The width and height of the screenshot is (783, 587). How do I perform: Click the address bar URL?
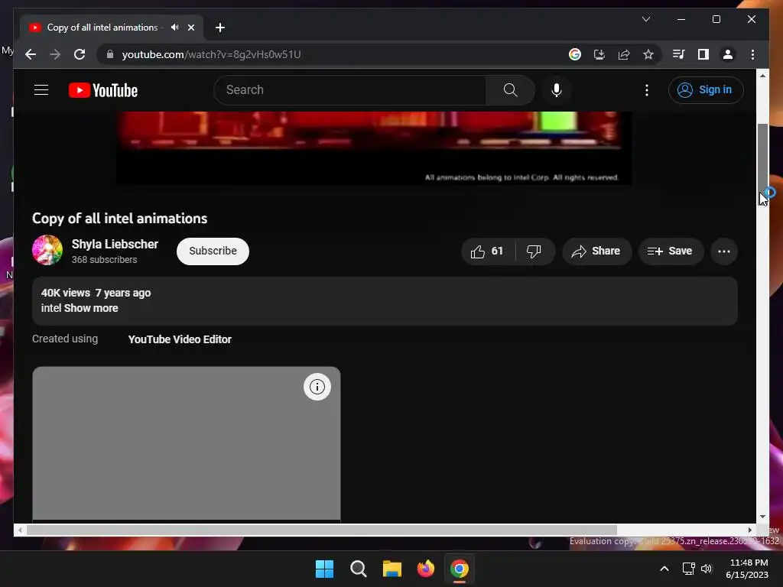pos(211,54)
